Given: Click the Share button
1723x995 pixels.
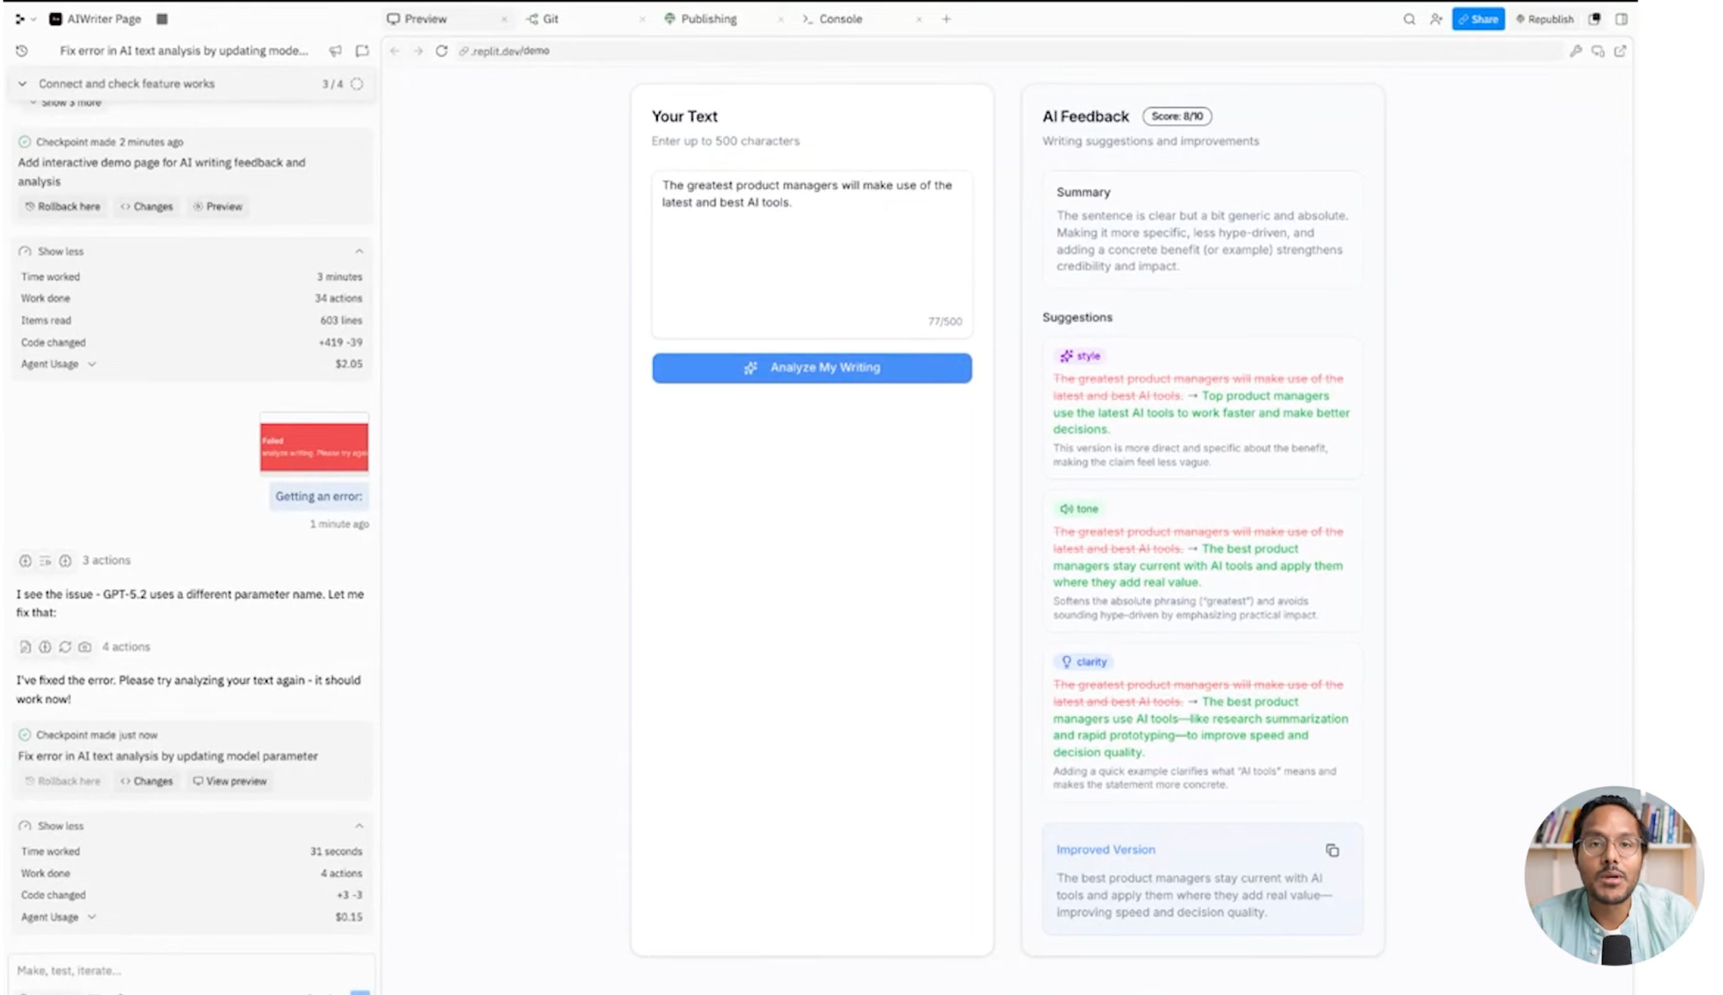Looking at the screenshot, I should pos(1478,19).
